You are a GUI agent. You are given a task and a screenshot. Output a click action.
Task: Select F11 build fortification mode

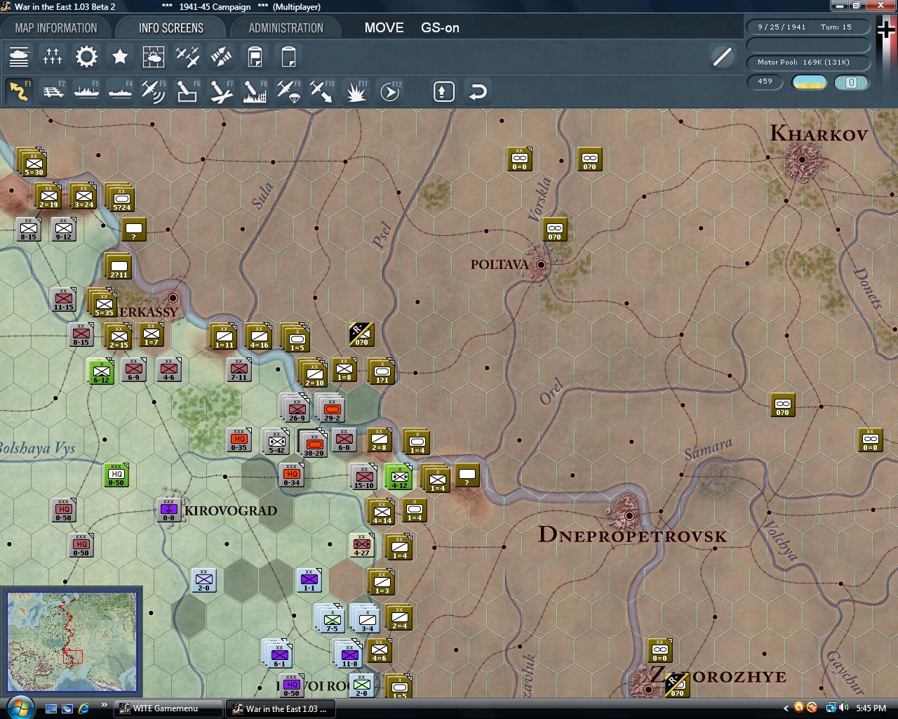(x=356, y=91)
